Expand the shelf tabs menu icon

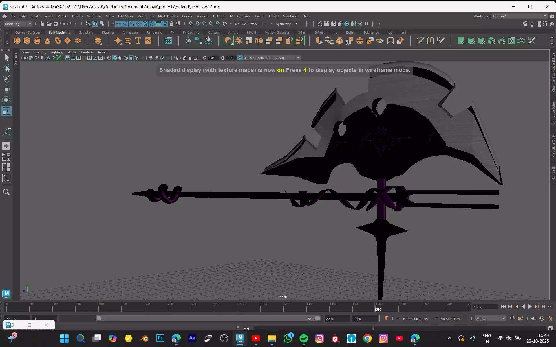pos(7,33)
